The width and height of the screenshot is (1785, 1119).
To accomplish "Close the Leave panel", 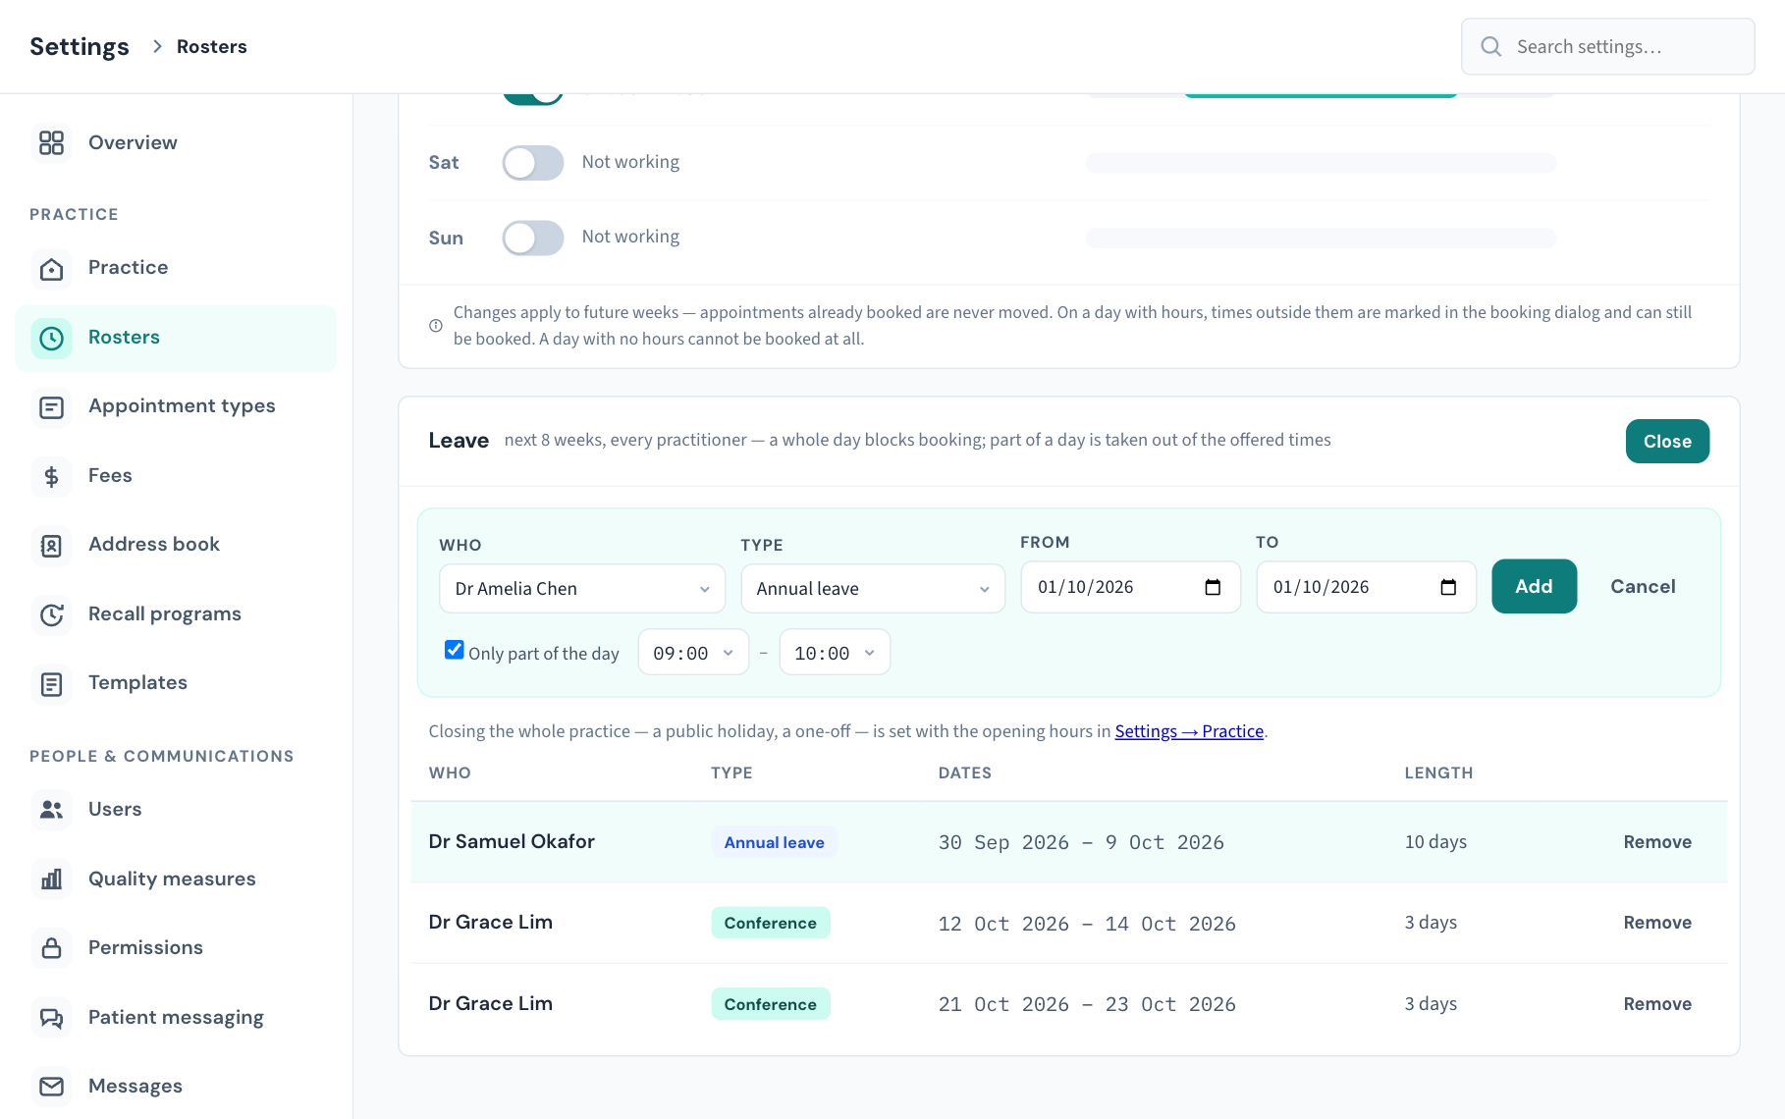I will [x=1667, y=442].
